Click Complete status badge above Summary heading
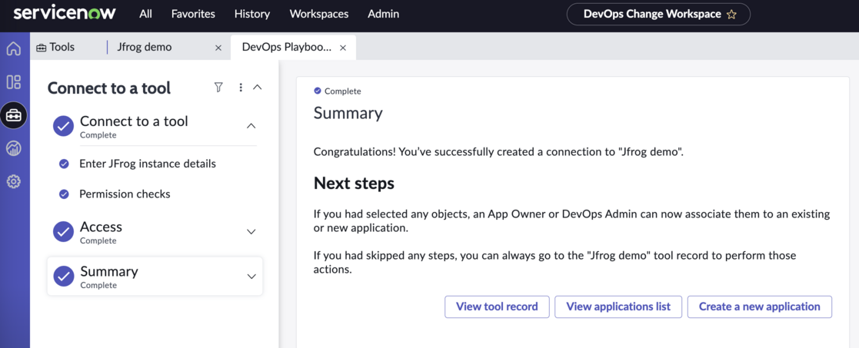Screen dimensions: 859x348 point(338,91)
